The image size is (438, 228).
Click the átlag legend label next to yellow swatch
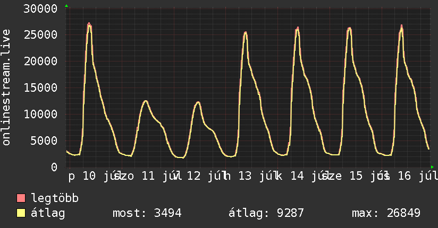pos(48,213)
